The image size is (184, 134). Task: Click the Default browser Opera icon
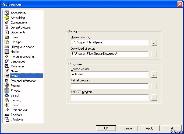click(x=7, y=28)
